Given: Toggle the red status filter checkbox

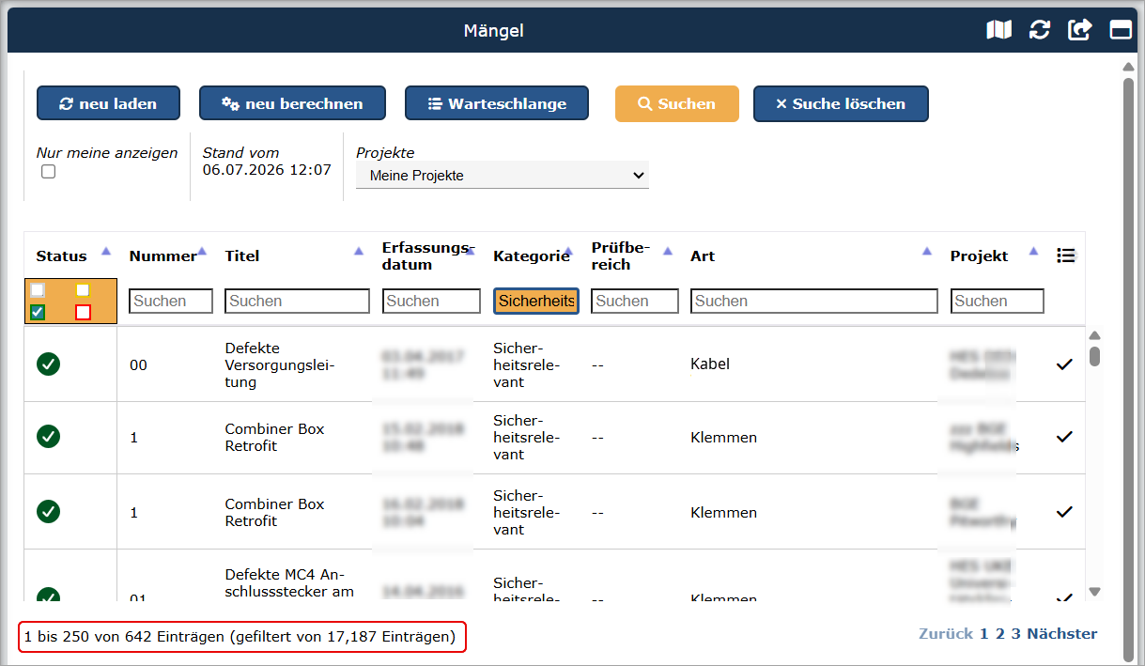Looking at the screenshot, I should (83, 312).
